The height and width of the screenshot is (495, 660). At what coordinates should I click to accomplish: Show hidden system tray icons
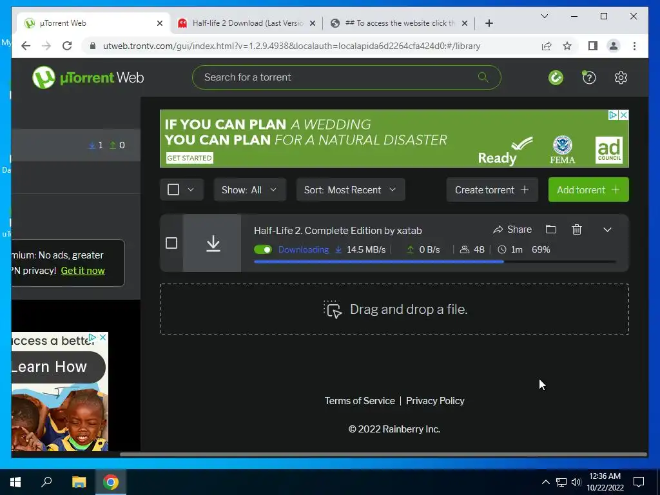(x=545, y=482)
